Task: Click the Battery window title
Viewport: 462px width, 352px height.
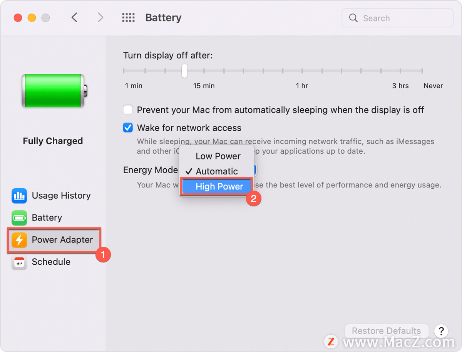Action: click(163, 18)
